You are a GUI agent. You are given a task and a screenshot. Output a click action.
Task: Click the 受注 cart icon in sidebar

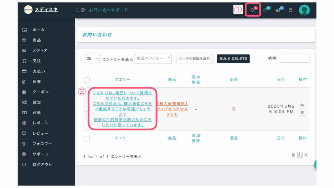pos(24,61)
